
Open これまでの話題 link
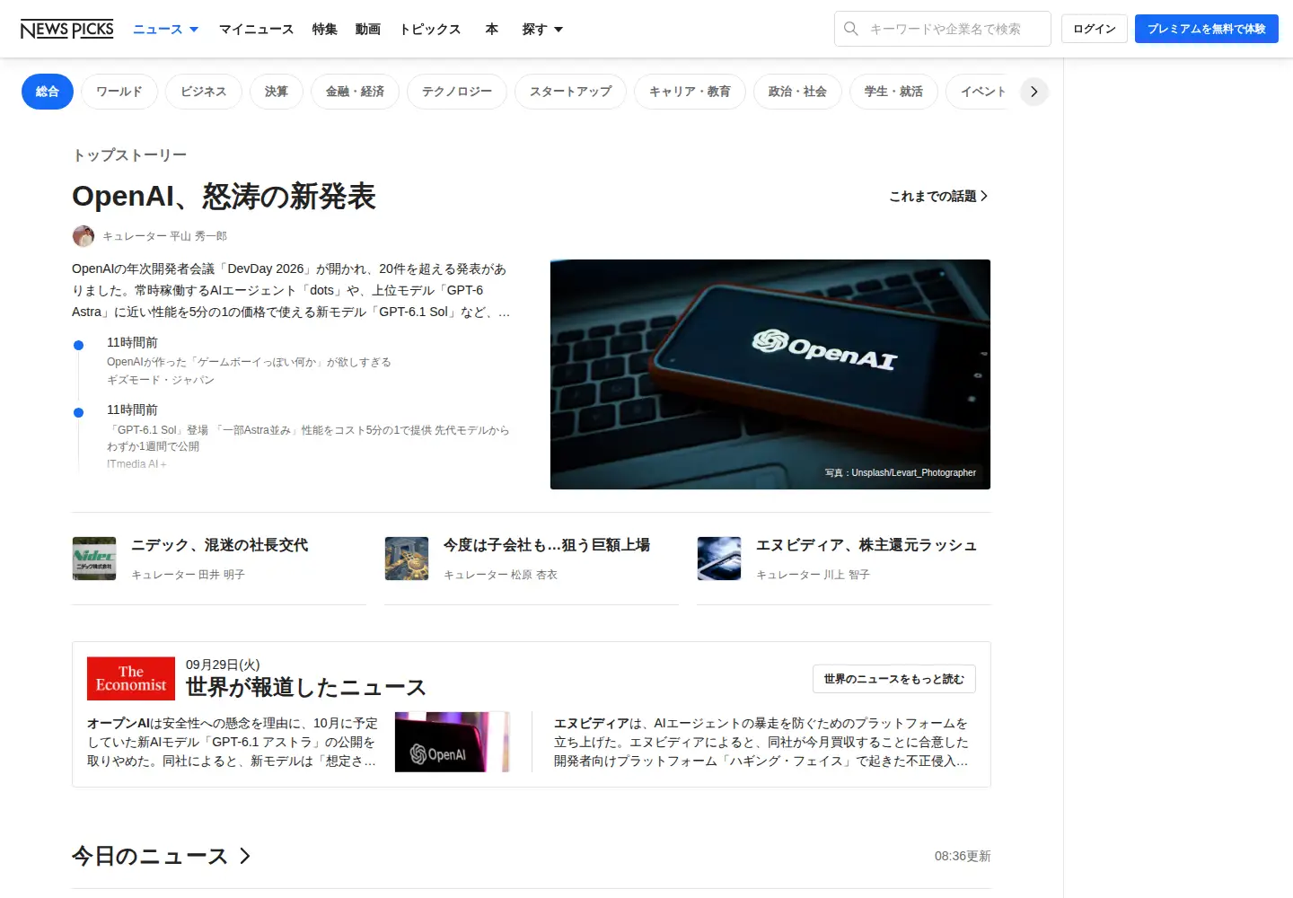click(938, 196)
